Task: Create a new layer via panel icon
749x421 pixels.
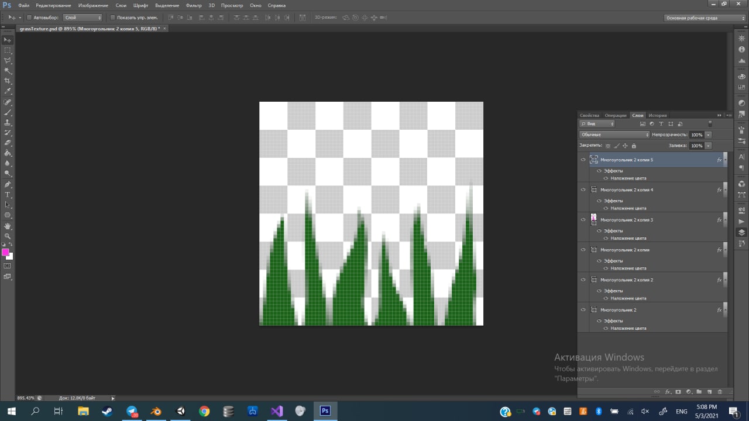Action: click(709, 392)
